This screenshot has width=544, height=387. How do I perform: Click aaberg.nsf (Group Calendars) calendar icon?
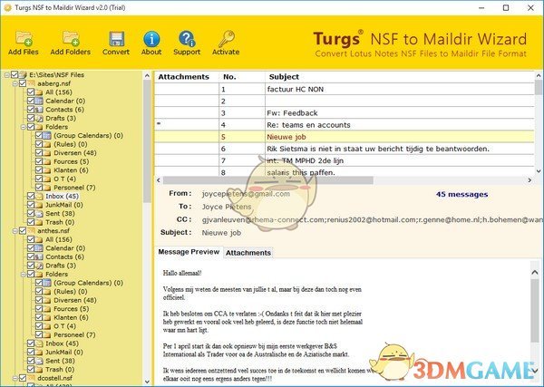(x=47, y=136)
